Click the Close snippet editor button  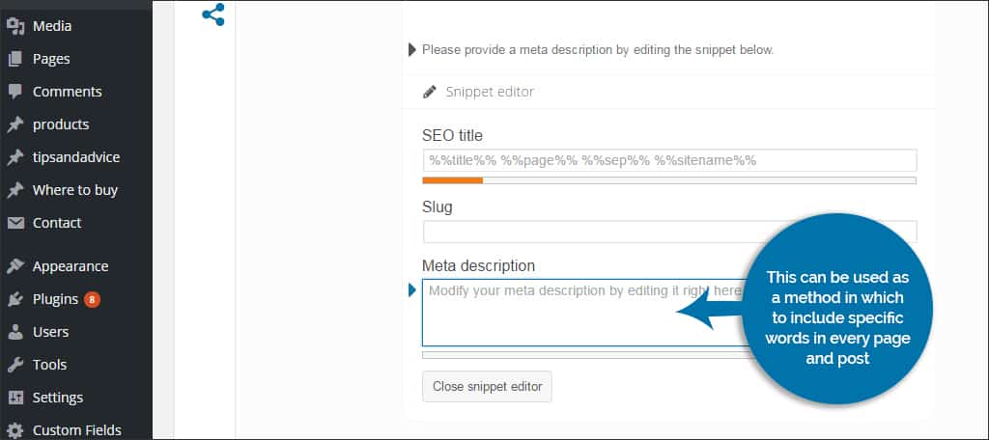[487, 386]
